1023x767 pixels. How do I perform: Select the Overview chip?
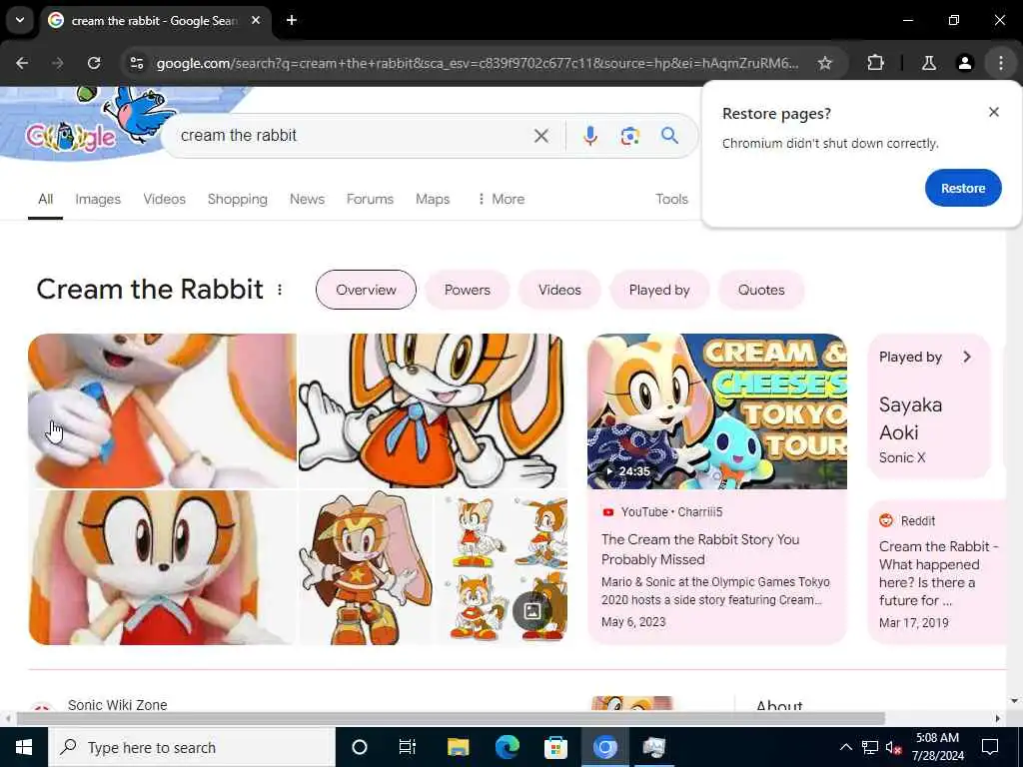tap(366, 290)
